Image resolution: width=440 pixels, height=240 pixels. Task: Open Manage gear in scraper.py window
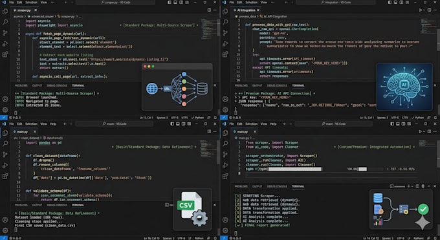click(5, 110)
